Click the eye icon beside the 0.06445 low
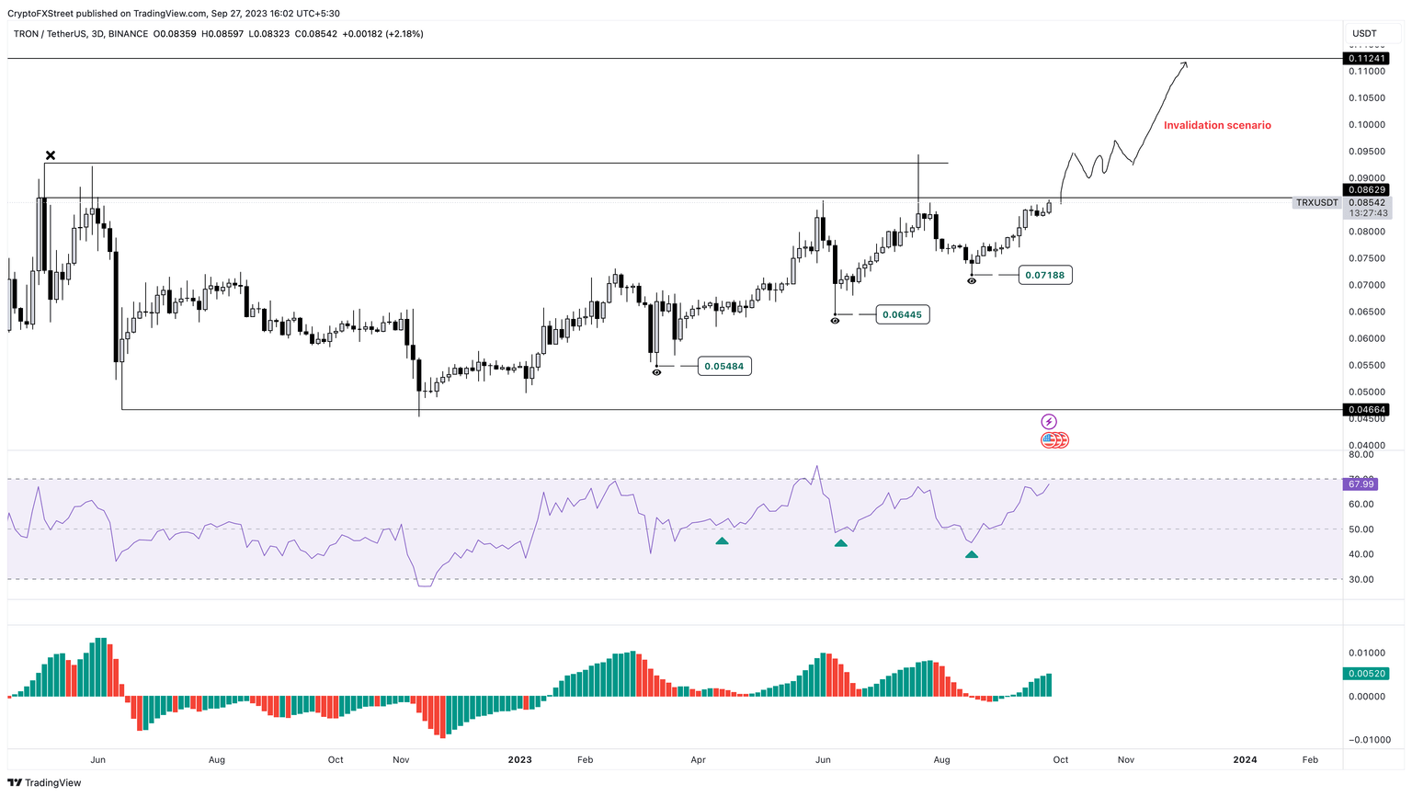The height and width of the screenshot is (796, 1412). [835, 321]
